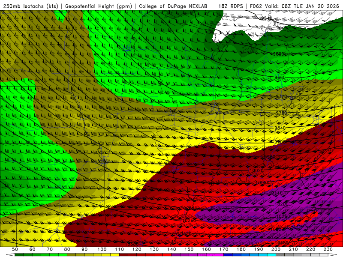343x257 pixels.
Task: Select the 9660 contour label
Action: [280, 78]
